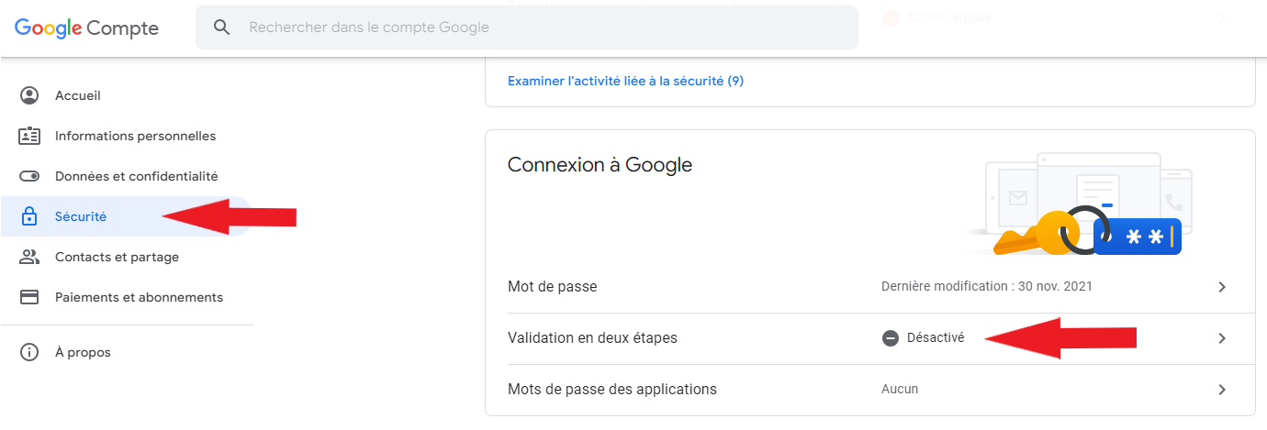Click the Données et confidentialité toggle icon
The width and height of the screenshot is (1267, 430).
29,176
